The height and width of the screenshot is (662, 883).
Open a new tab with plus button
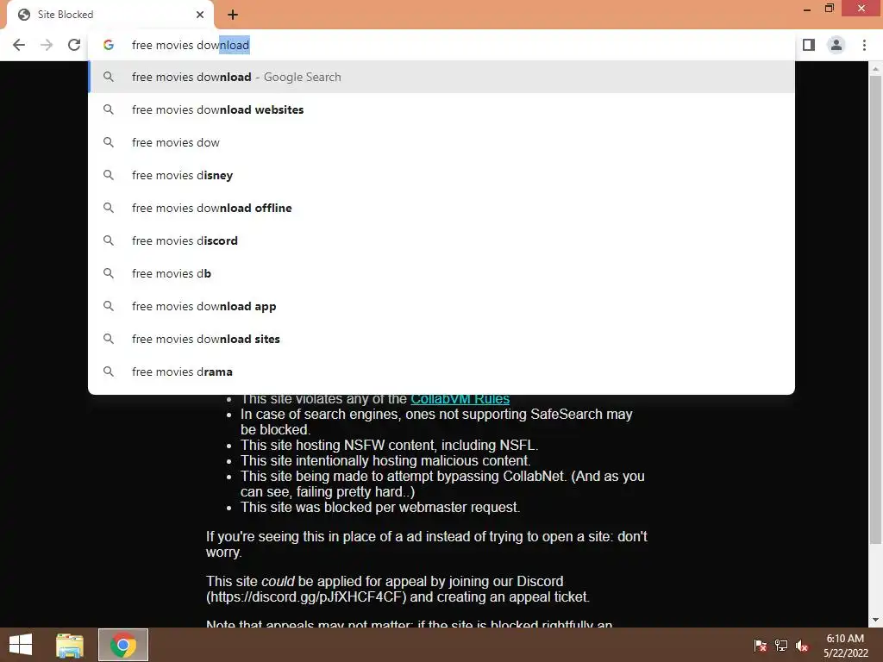233,15
